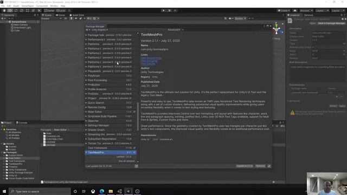Open the Advanced dropdown in Package Manager
Viewport: 347px width, 195px height.
[x=174, y=30]
